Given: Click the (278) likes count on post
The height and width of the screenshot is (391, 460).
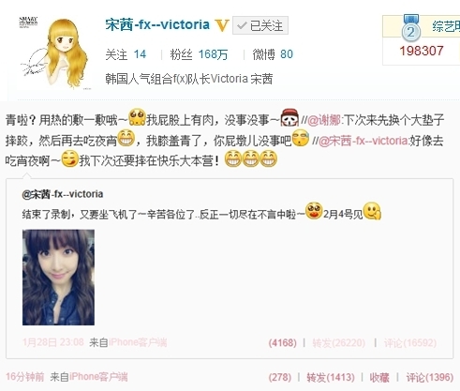Looking at the screenshot, I should point(280,378).
